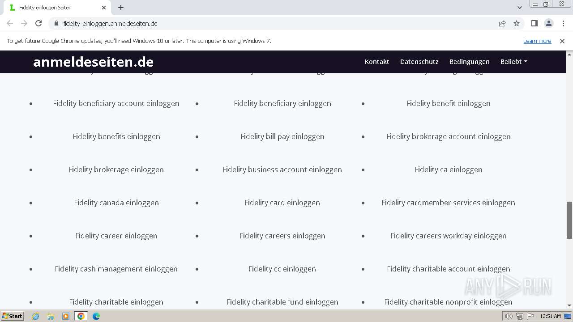The height and width of the screenshot is (322, 573).
Task: Open Fidelity brokerage einloggen
Action: [116, 169]
